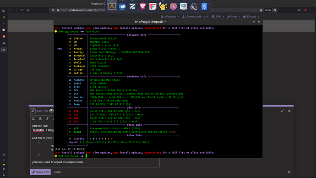Open the sidebar settings gear icon
The image size is (316, 178).
[4, 155]
